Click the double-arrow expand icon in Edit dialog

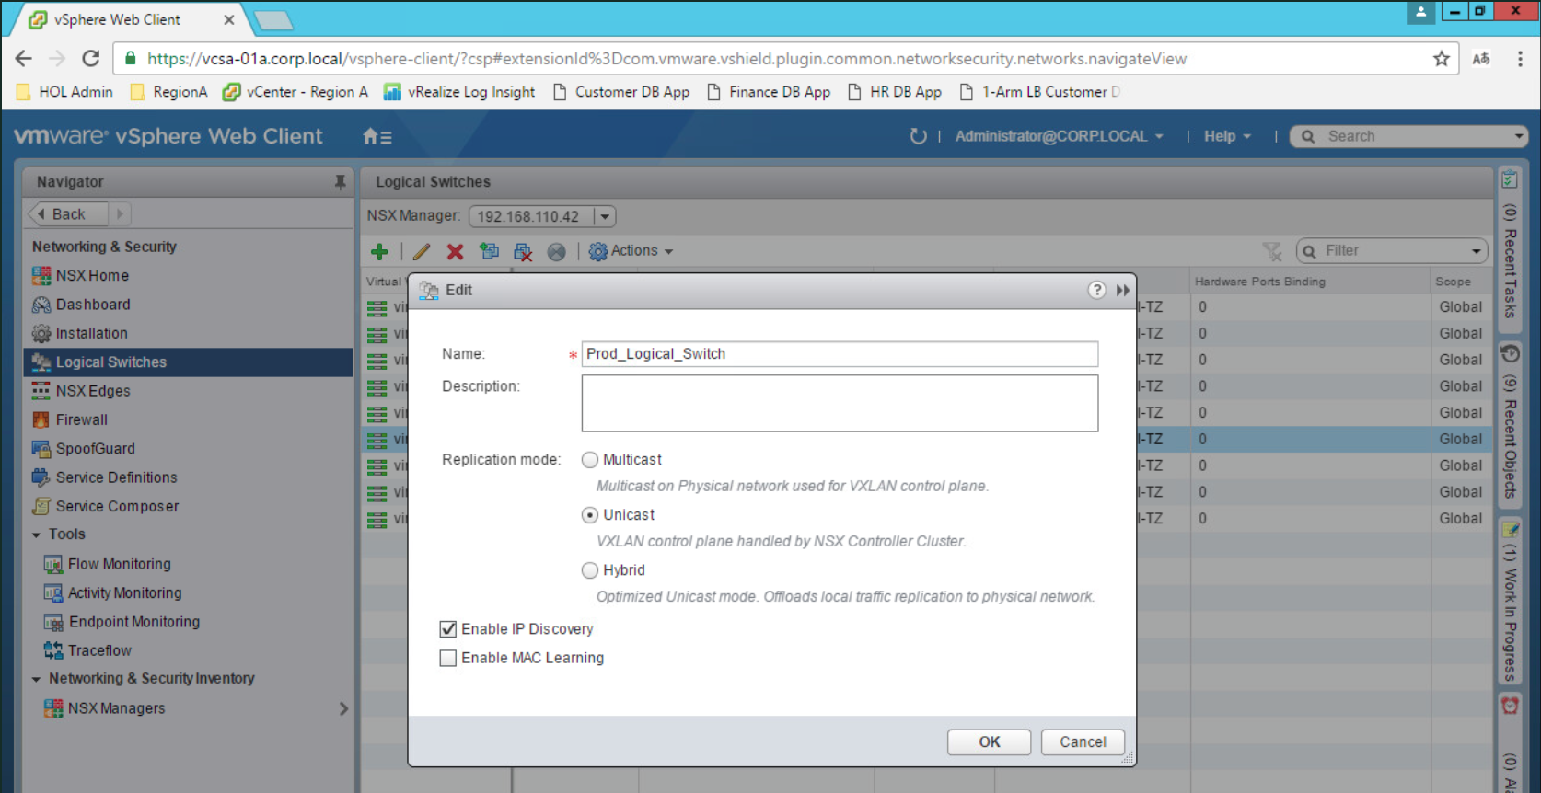tap(1123, 290)
